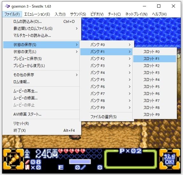Expand 状態の復元(L) submenu
The image size is (183, 175).
[42, 52]
